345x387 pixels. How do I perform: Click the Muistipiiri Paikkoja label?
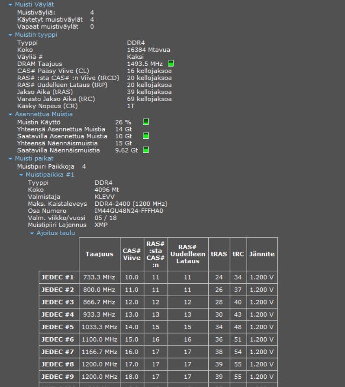point(46,166)
